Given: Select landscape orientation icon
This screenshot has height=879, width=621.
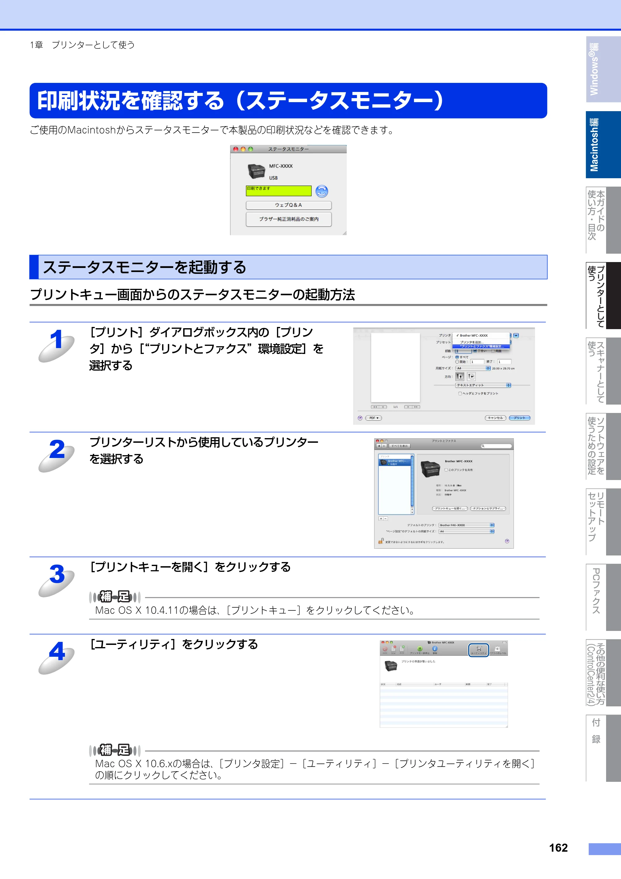Looking at the screenshot, I should click(471, 376).
